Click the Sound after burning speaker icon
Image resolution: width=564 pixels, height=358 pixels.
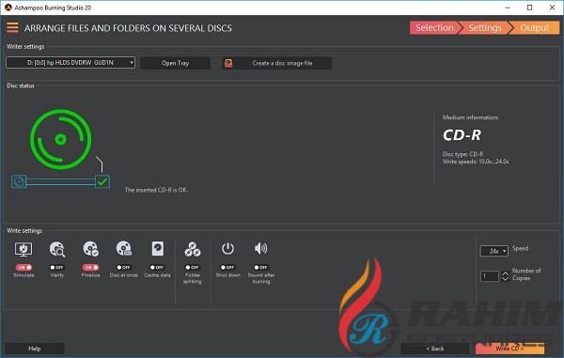(x=260, y=248)
